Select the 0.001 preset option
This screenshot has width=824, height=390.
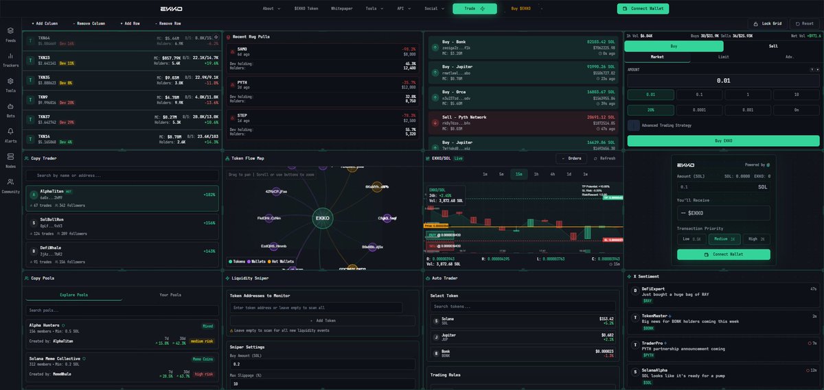click(x=748, y=110)
